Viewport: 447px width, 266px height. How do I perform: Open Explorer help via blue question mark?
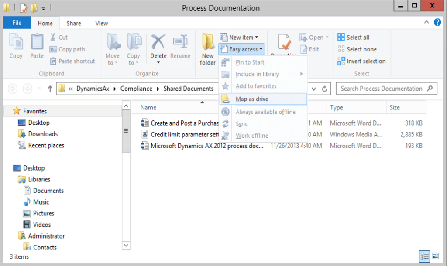(x=437, y=22)
